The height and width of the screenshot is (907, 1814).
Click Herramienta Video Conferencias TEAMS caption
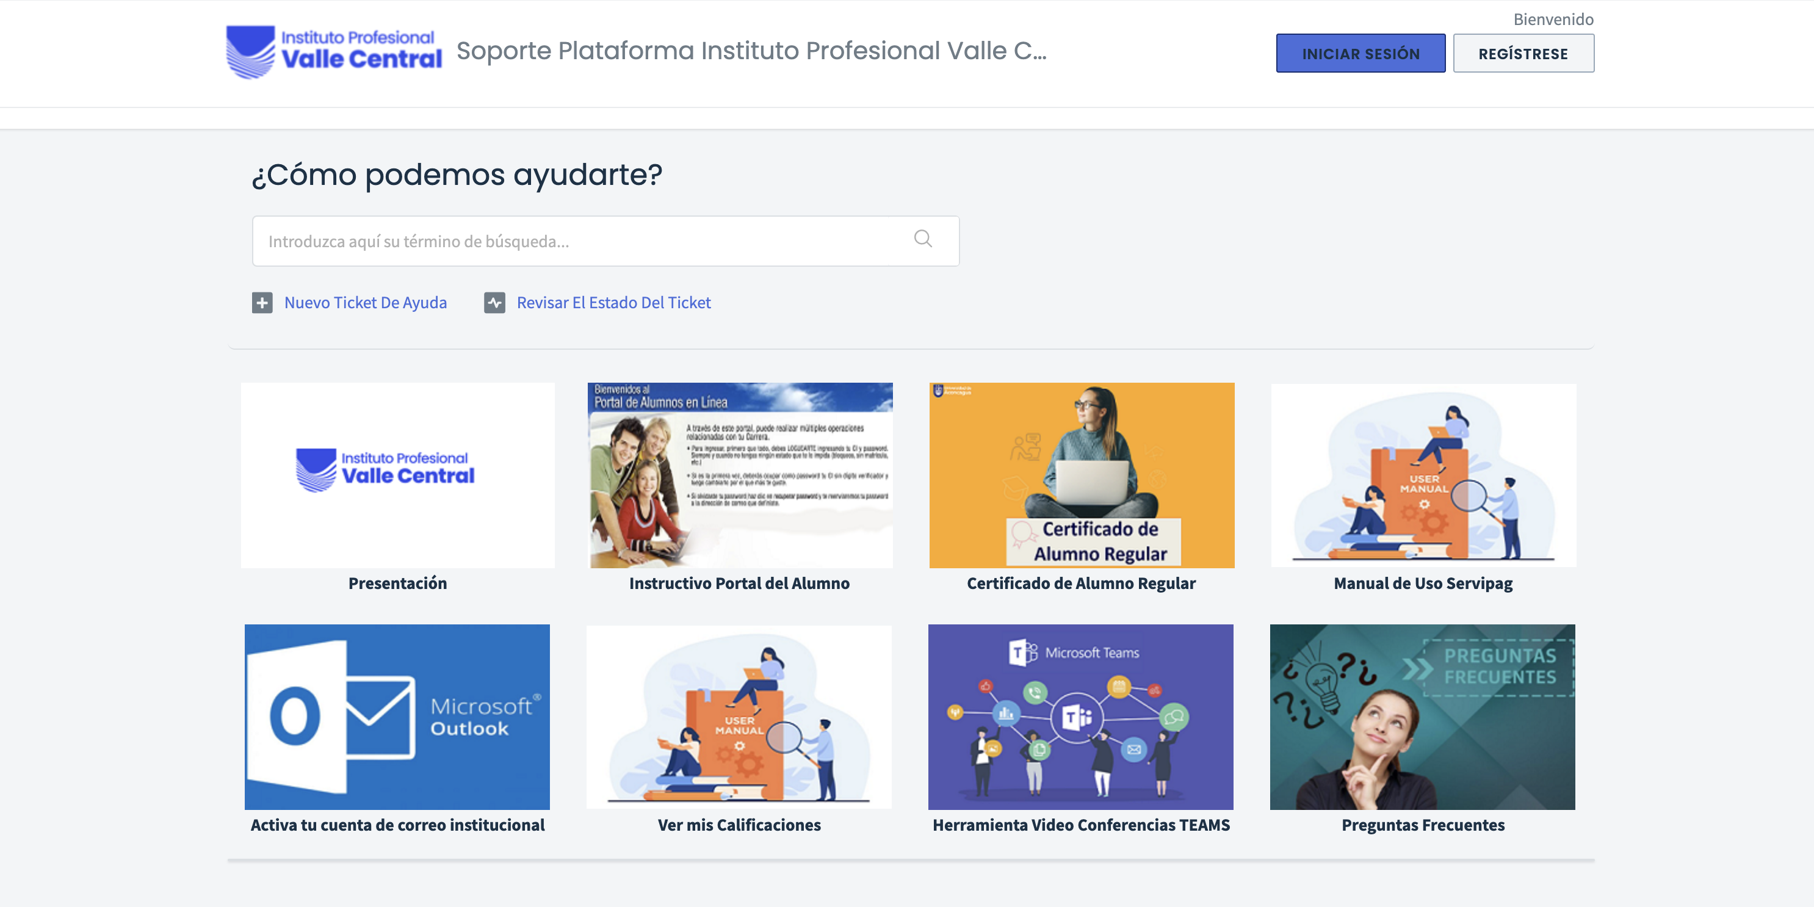pos(1081,825)
